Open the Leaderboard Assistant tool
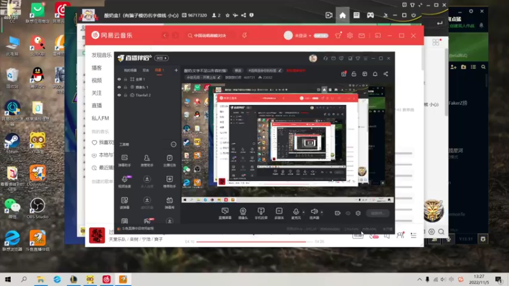Viewport: 509px width, 286px height. tap(169, 182)
